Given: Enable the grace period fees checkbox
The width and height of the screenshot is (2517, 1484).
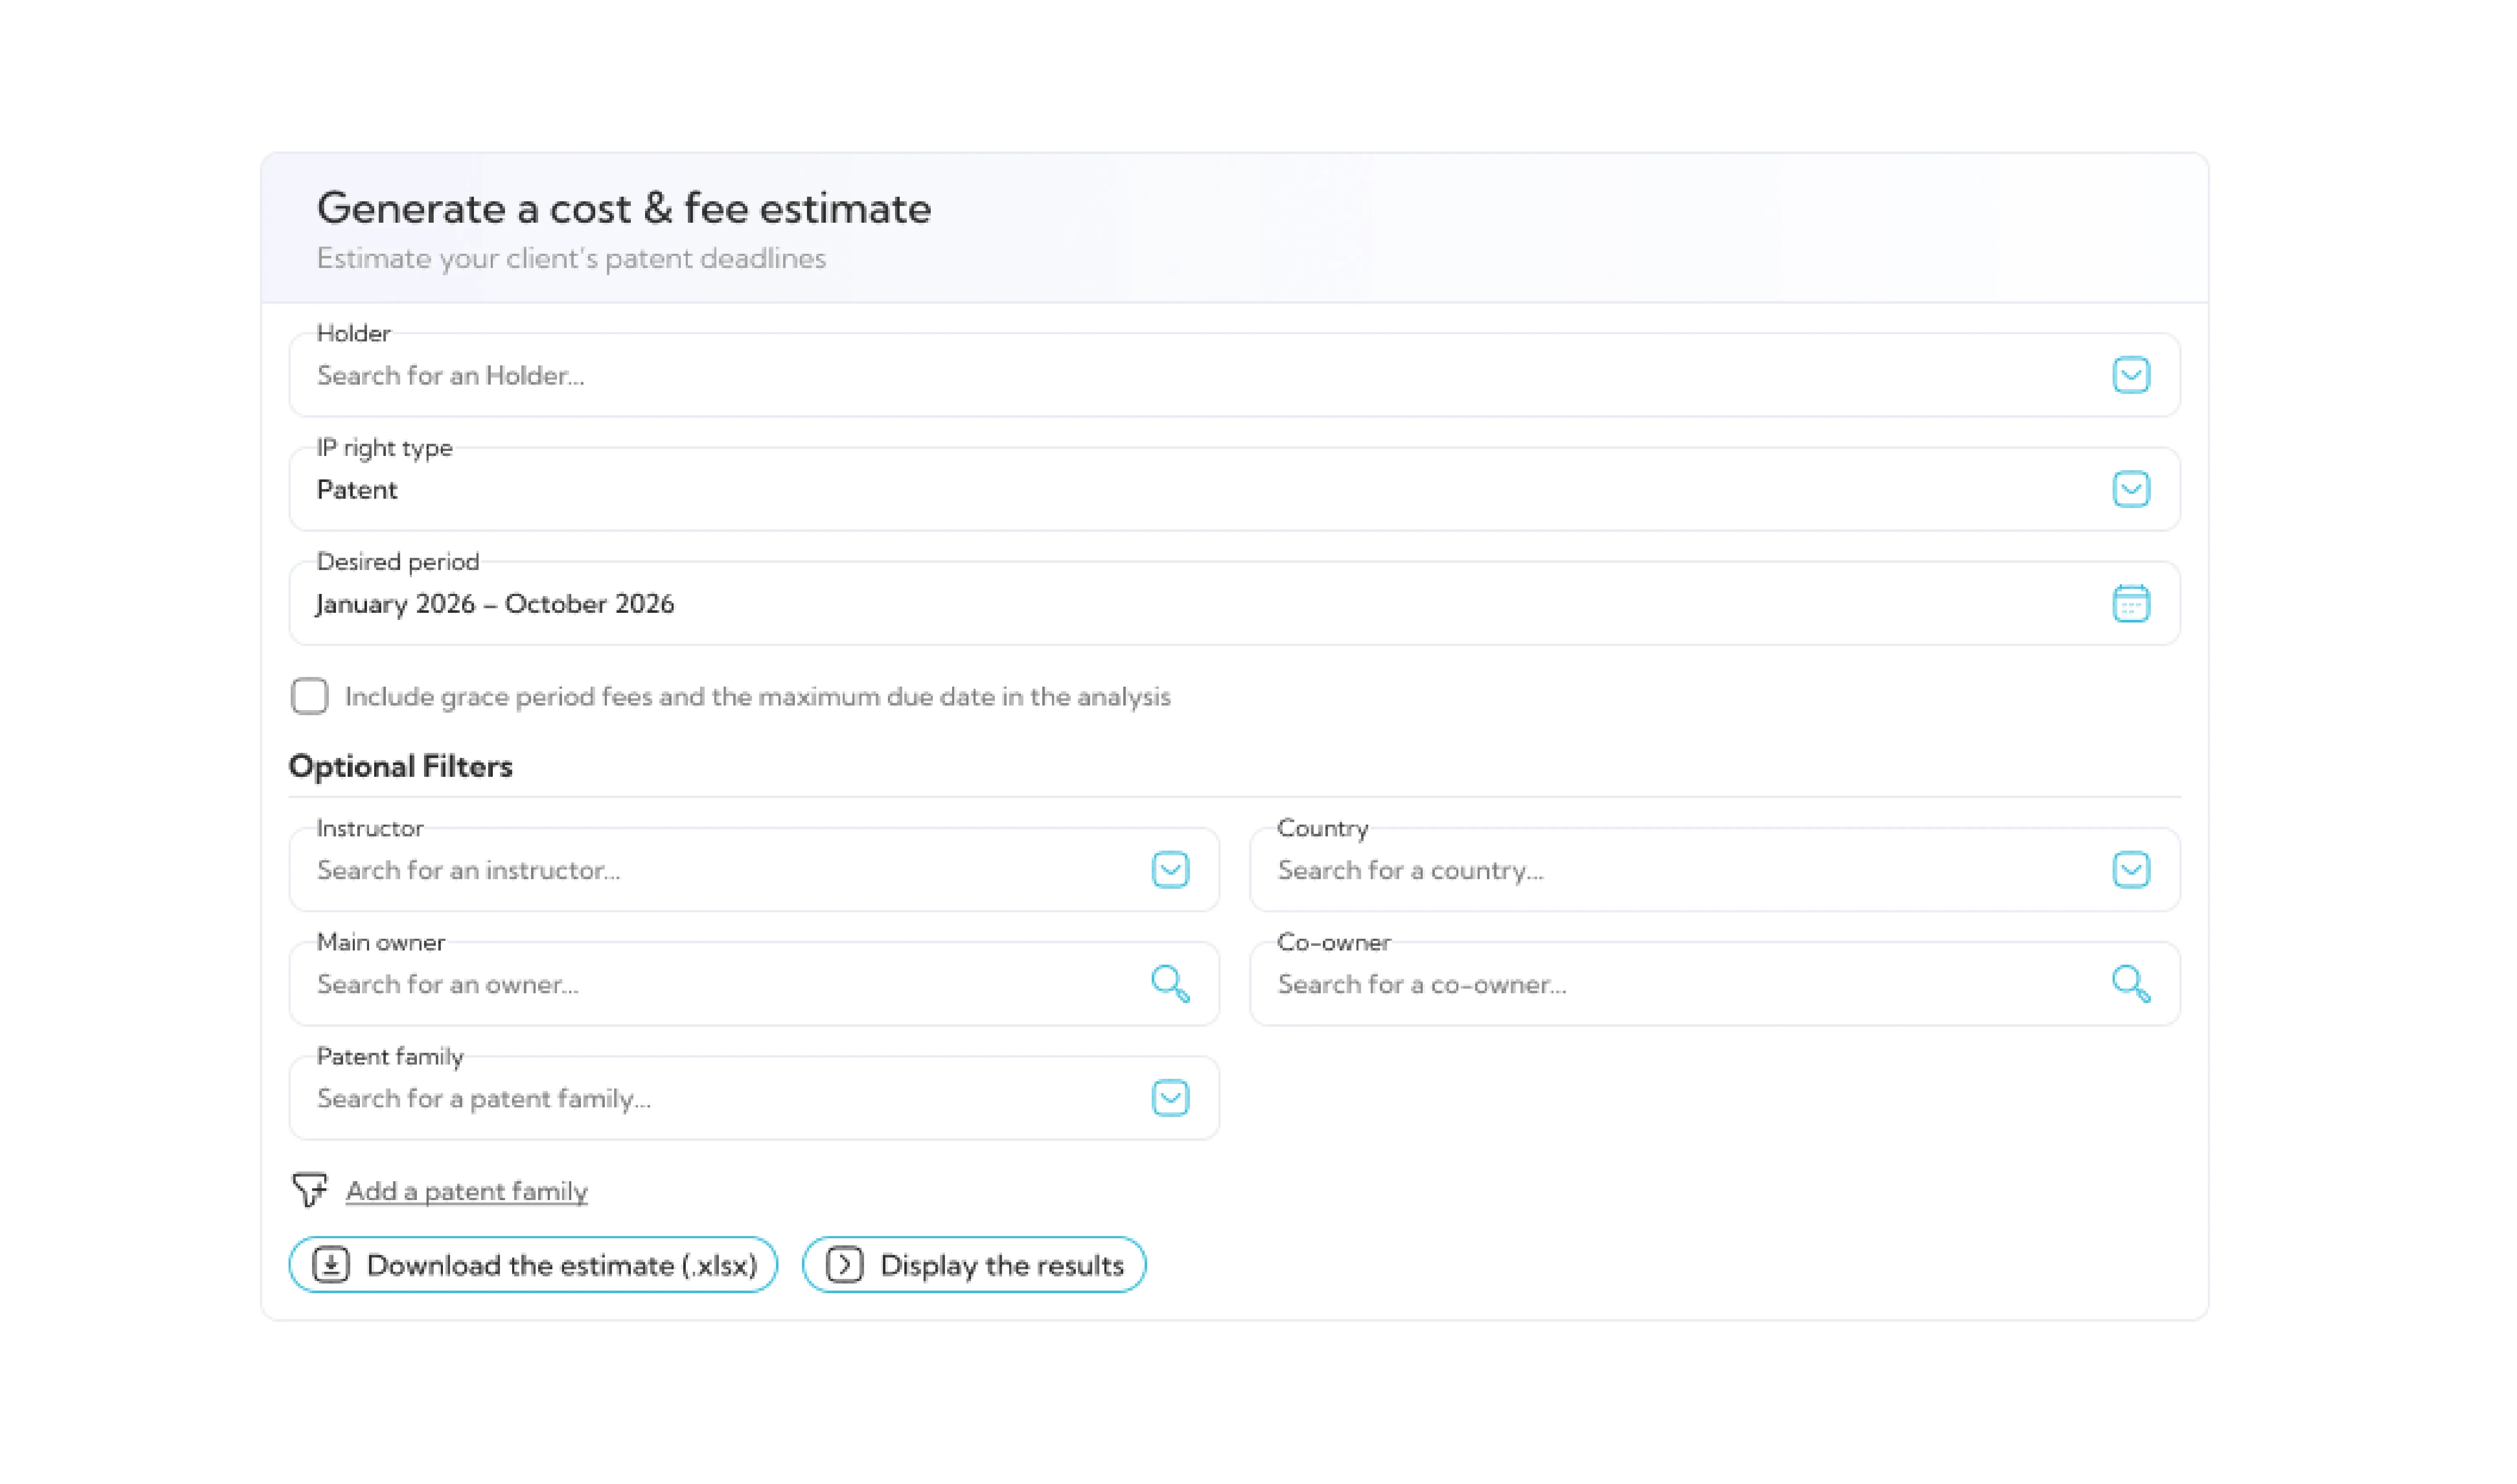Looking at the screenshot, I should pyautogui.click(x=310, y=696).
